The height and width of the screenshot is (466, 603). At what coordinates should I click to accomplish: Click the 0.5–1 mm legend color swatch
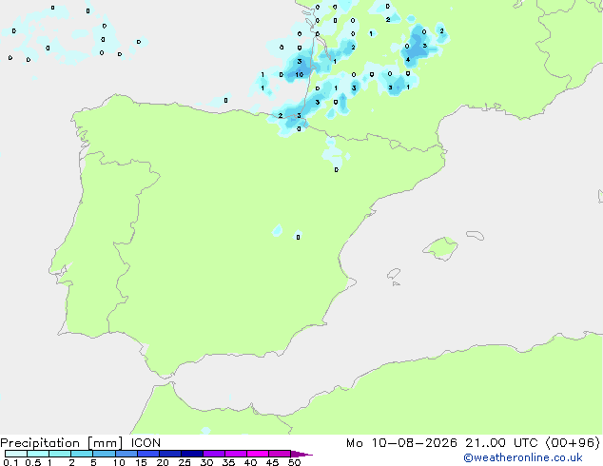click(x=38, y=454)
